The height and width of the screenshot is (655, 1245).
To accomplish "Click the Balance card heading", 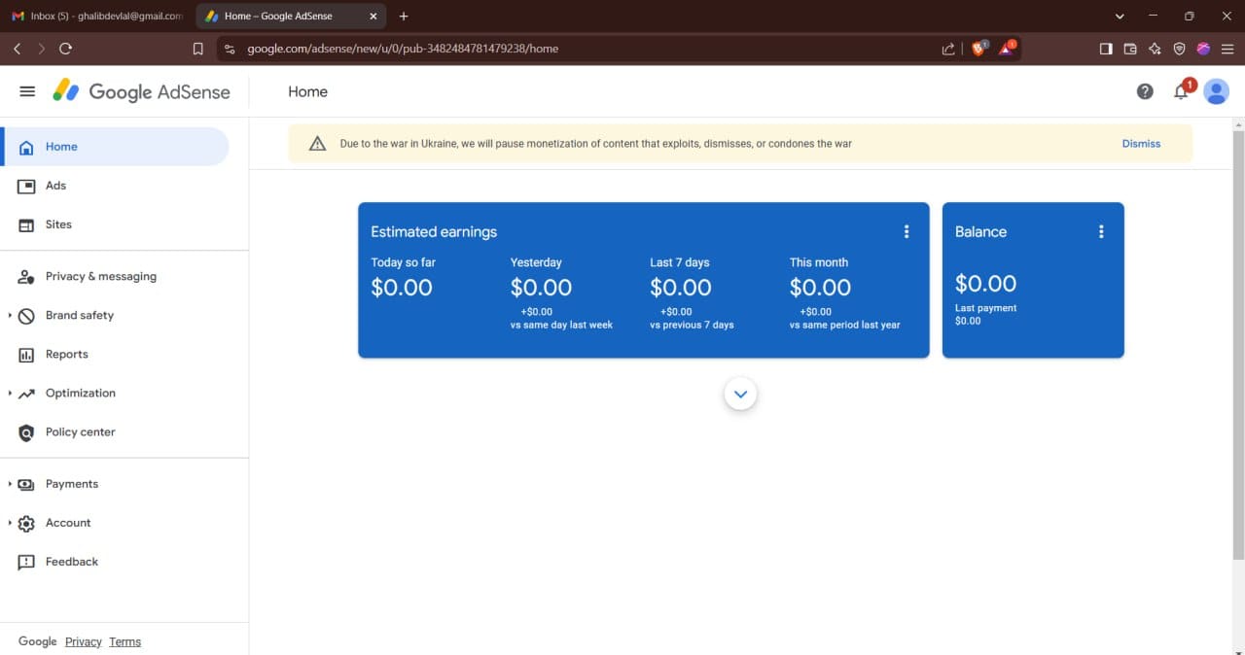I will (x=980, y=231).
